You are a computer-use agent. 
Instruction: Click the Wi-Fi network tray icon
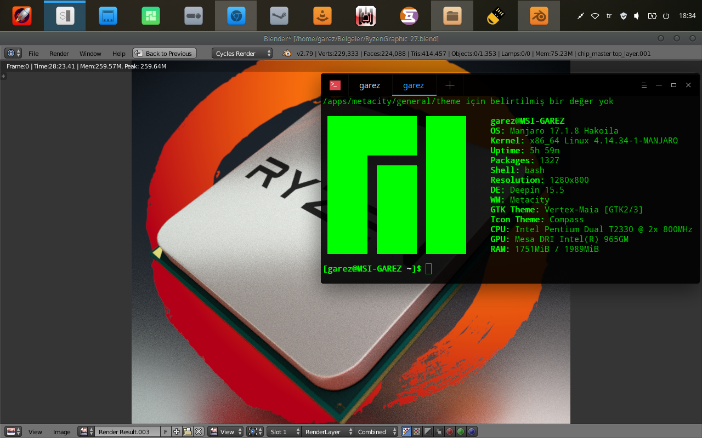click(595, 16)
